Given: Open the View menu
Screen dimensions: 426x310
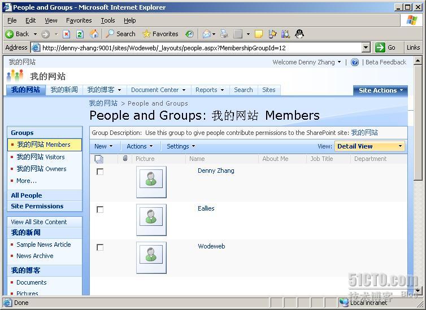Looking at the screenshot, I should click(51, 20).
